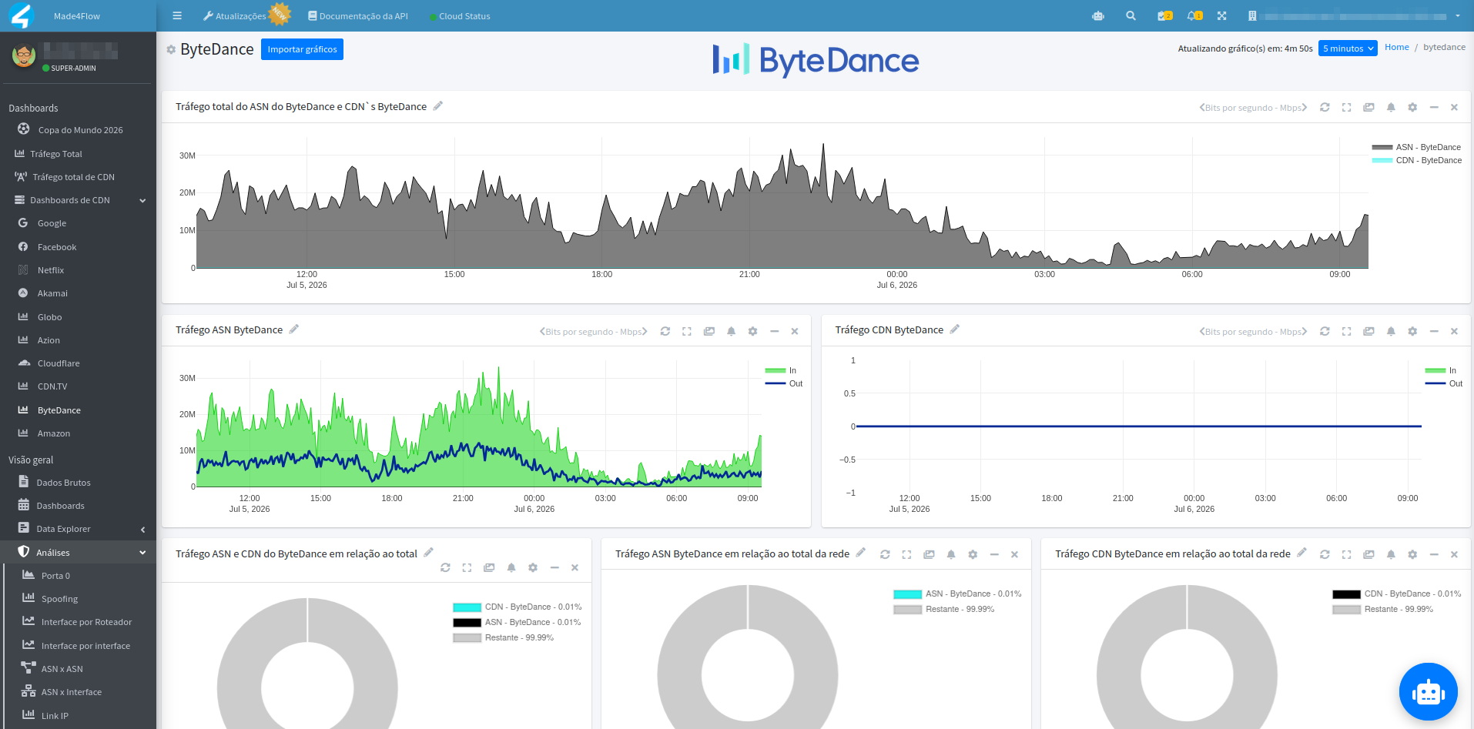This screenshot has width=1474, height=729.
Task: Toggle In series in Tráfego CDN ByteDance legend
Action: (x=1441, y=370)
